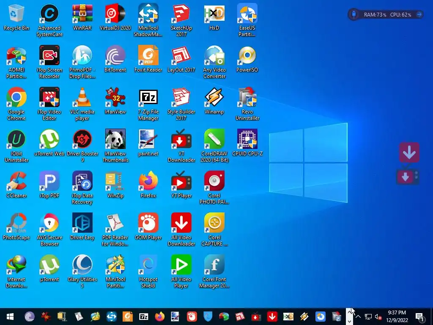Click the IrfanView desktop shortcut
Screen dimensions: 433x325
click(115, 101)
